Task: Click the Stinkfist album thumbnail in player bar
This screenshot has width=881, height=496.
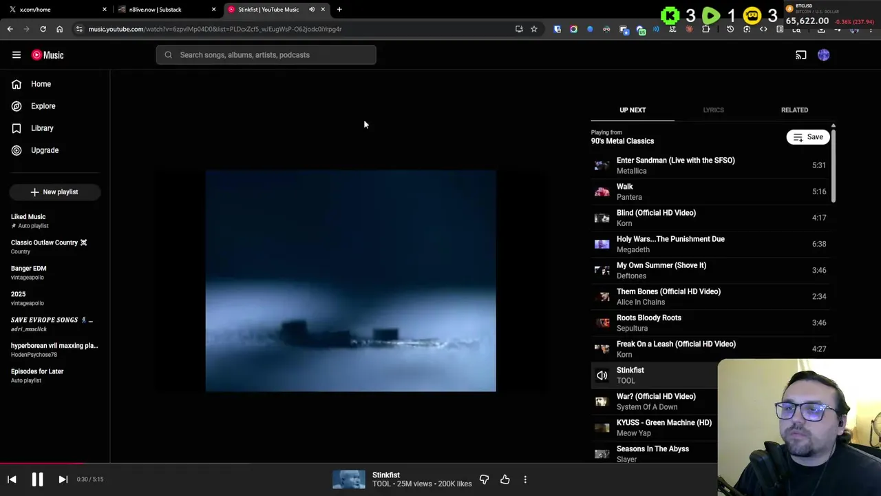Action: (x=349, y=479)
